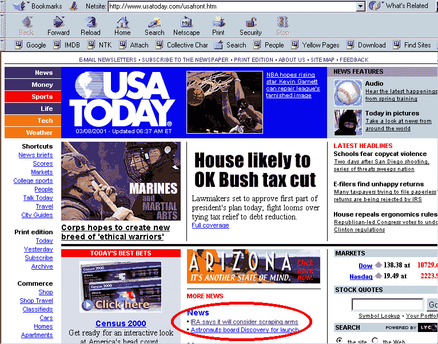Screen dimensions: 438x344
Task: Go to the Home page icon
Action: [x=122, y=22]
